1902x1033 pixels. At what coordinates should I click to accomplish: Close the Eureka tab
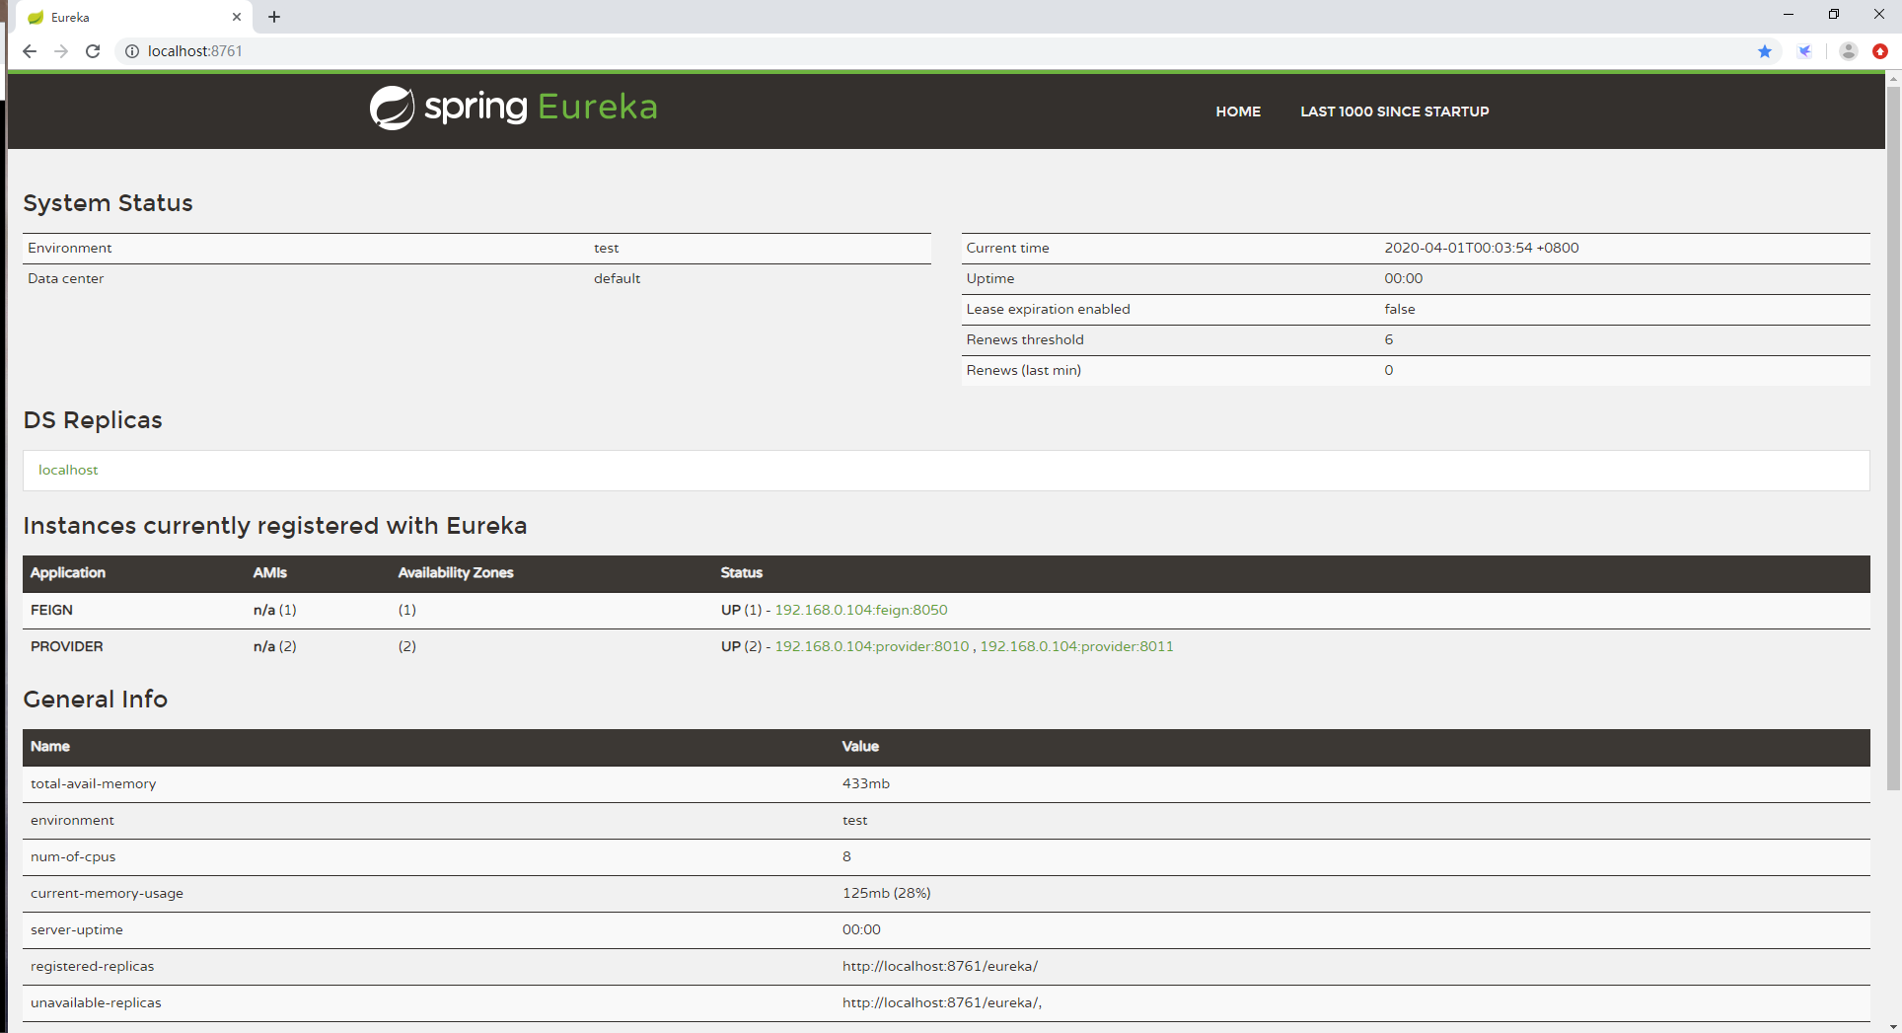click(237, 17)
